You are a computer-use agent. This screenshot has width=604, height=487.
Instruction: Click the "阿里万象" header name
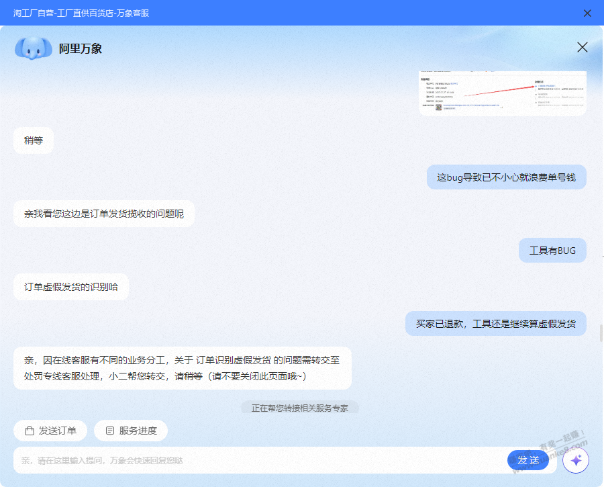click(x=81, y=48)
